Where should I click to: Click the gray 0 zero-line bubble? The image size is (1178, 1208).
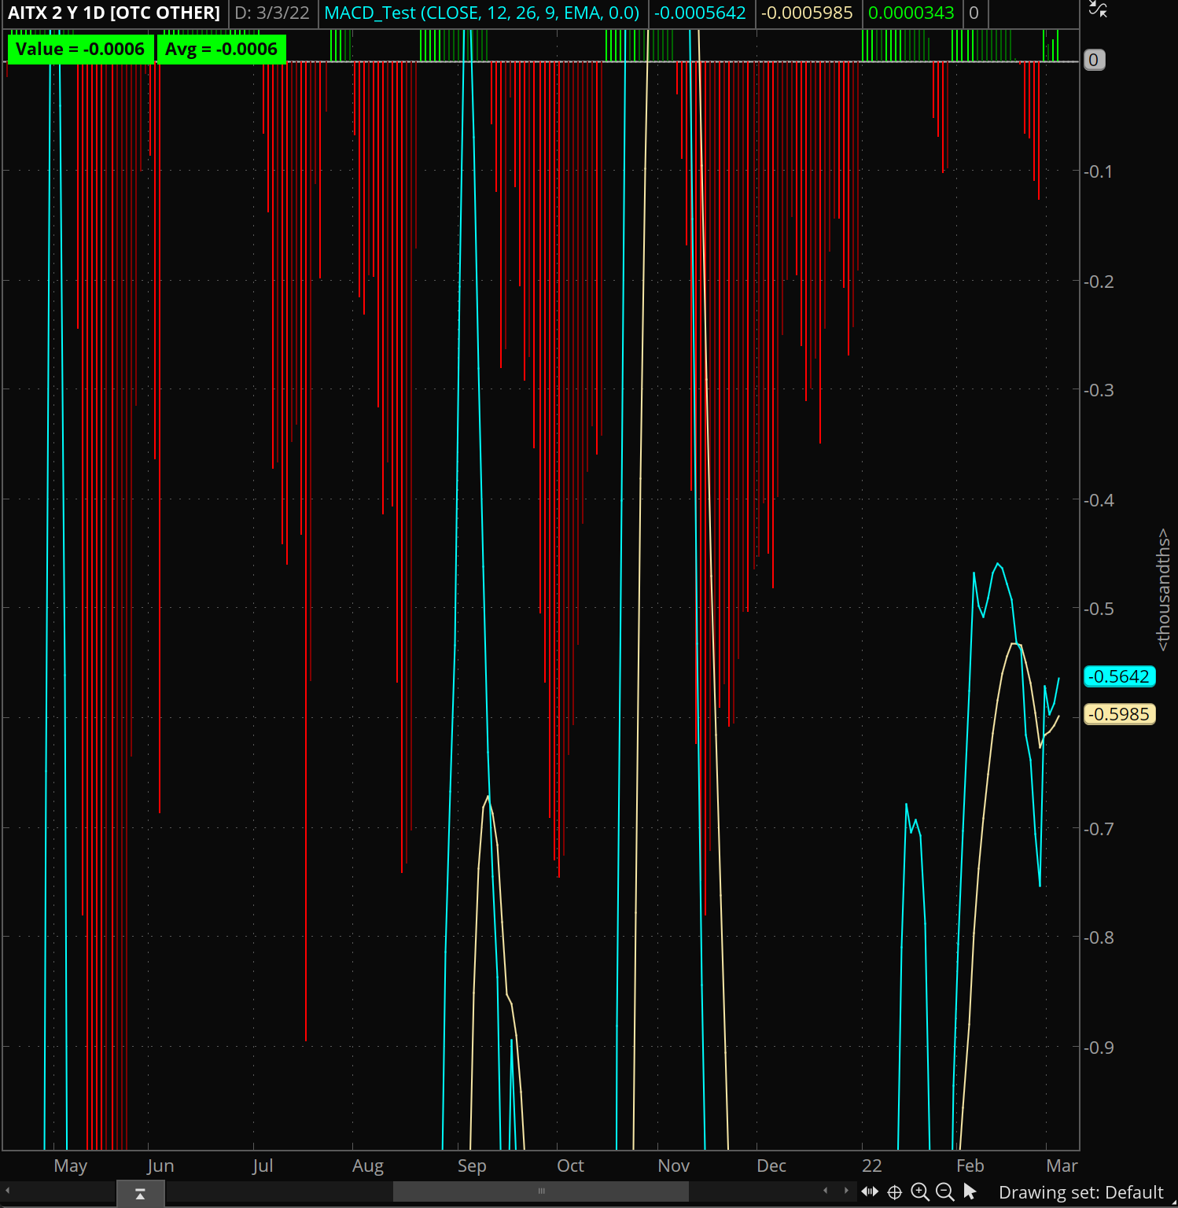point(1094,60)
